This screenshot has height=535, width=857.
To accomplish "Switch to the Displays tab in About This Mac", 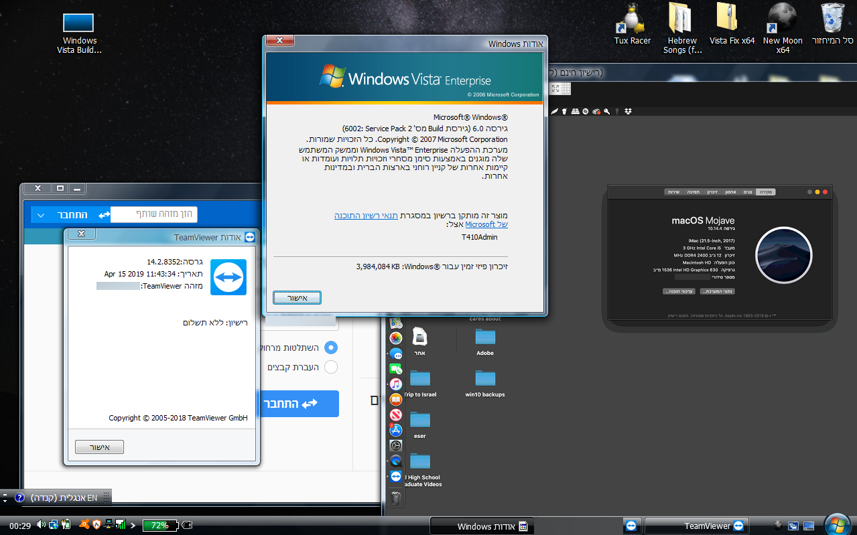I will click(747, 192).
